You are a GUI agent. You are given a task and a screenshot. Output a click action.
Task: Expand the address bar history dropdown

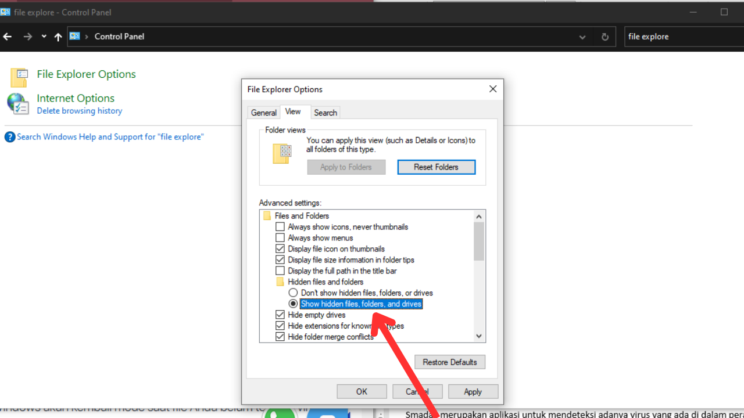coord(582,37)
